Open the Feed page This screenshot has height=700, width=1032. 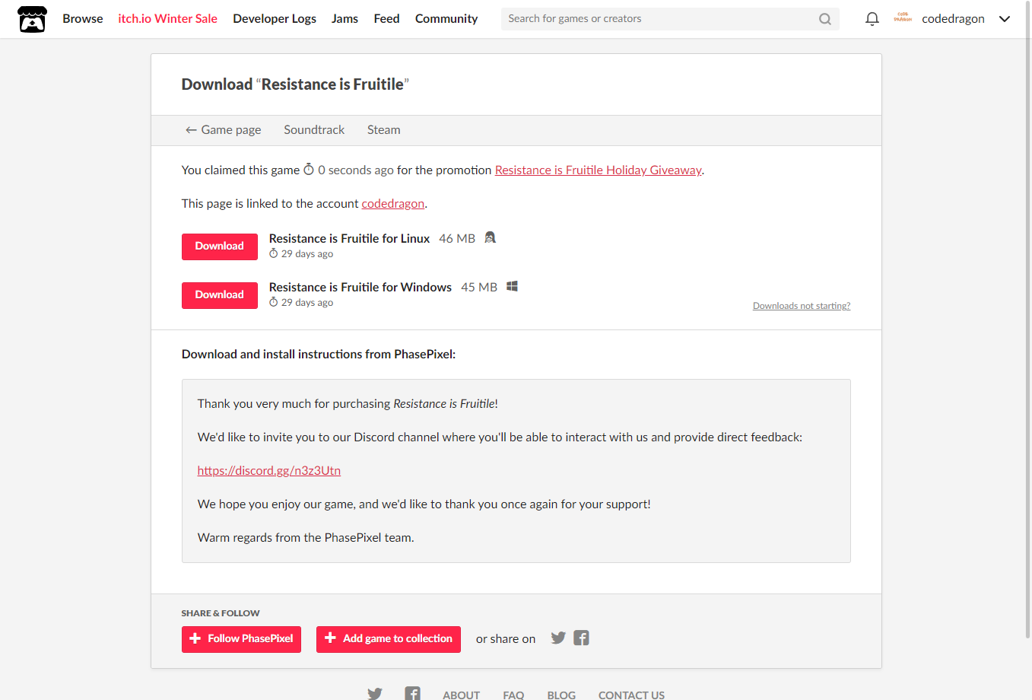pos(386,18)
